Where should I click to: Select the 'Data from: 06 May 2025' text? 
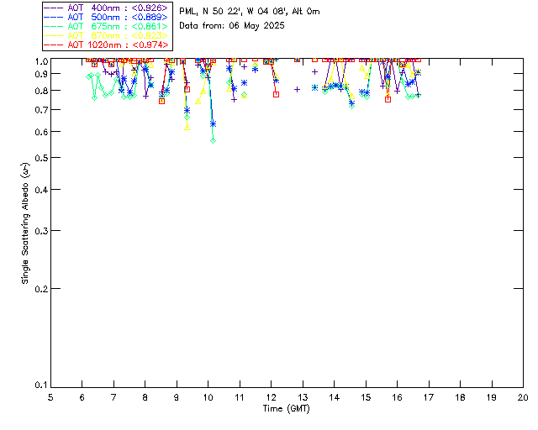[232, 26]
